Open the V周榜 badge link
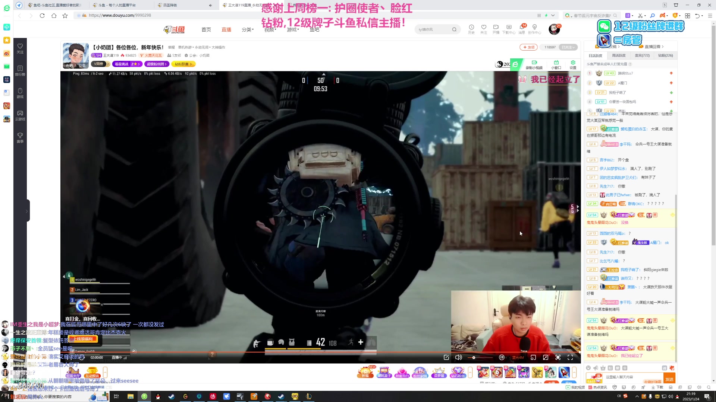 click(100, 64)
